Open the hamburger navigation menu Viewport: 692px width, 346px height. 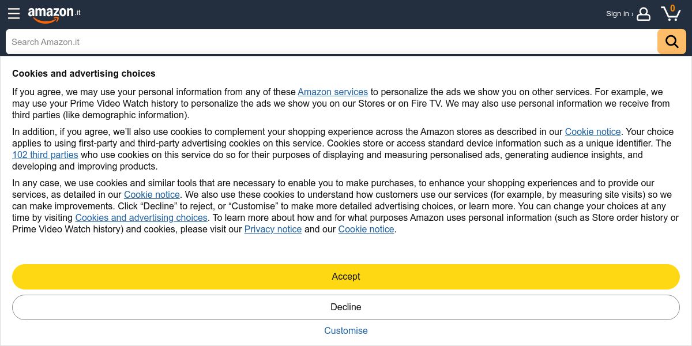[x=14, y=14]
